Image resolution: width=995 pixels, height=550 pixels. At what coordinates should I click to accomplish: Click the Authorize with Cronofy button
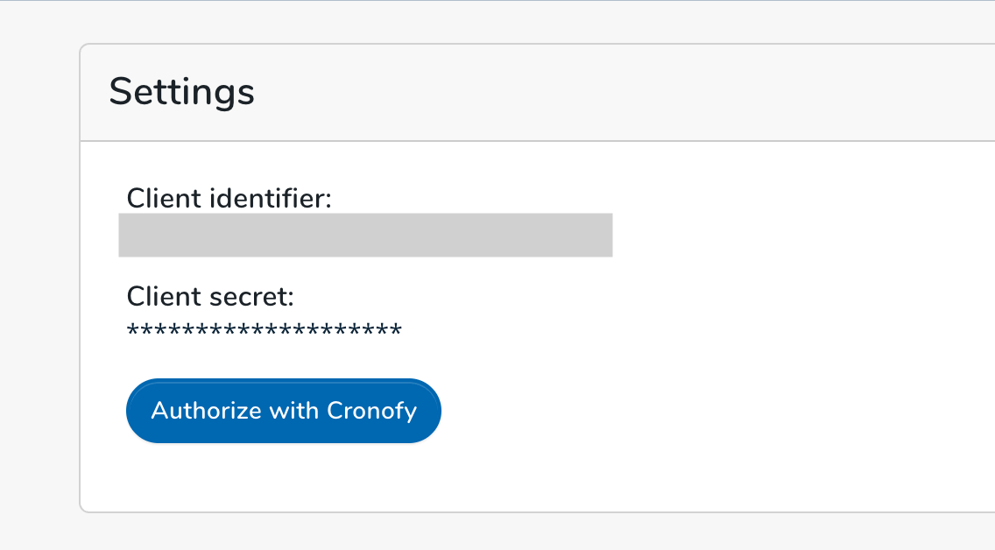coord(284,411)
